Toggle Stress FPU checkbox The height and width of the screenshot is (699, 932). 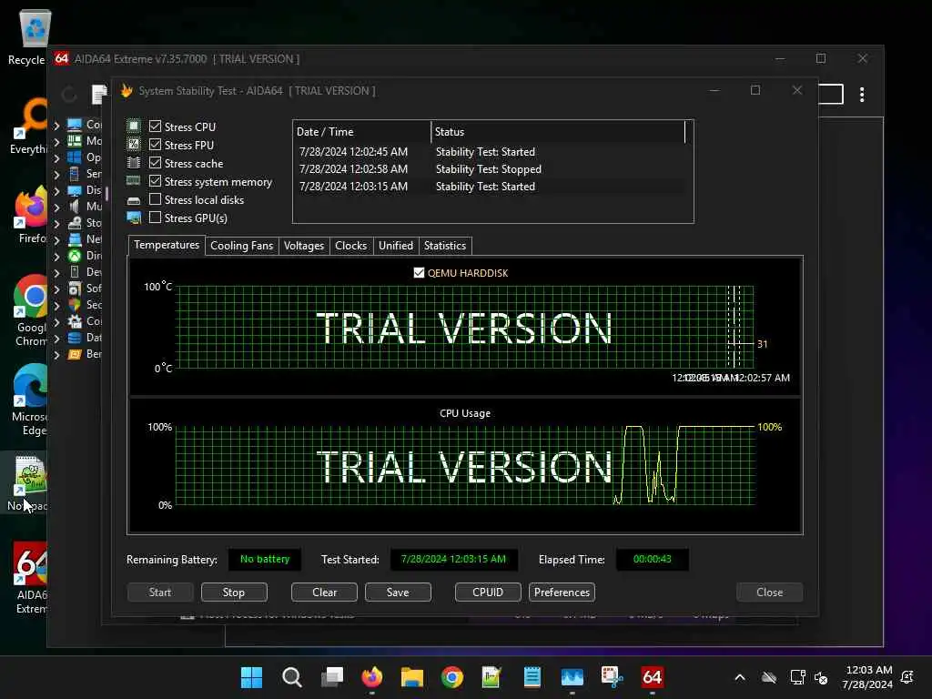click(x=155, y=145)
